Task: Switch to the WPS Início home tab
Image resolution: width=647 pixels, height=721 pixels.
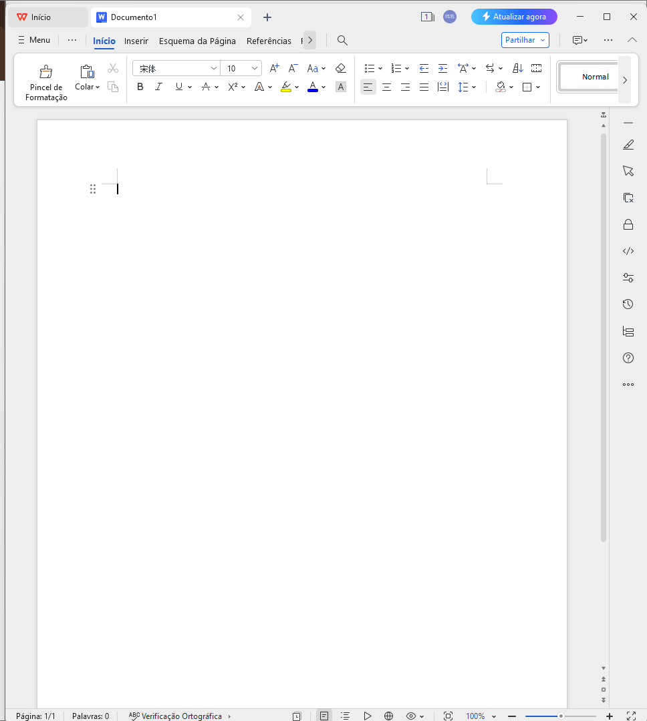Action: pyautogui.click(x=48, y=17)
